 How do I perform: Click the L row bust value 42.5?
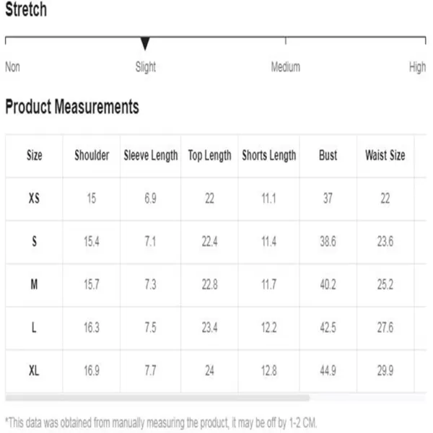tap(328, 328)
